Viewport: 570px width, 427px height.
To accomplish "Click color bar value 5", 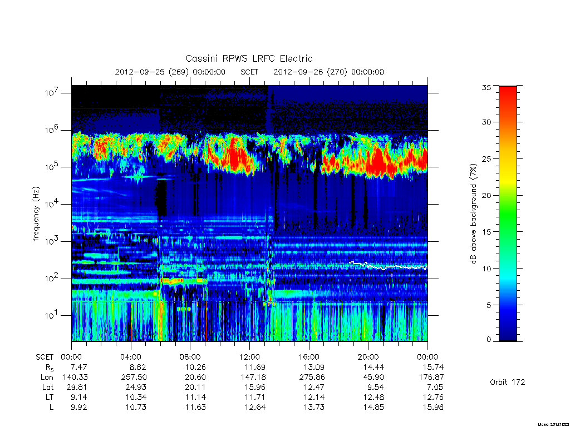I will [x=488, y=305].
